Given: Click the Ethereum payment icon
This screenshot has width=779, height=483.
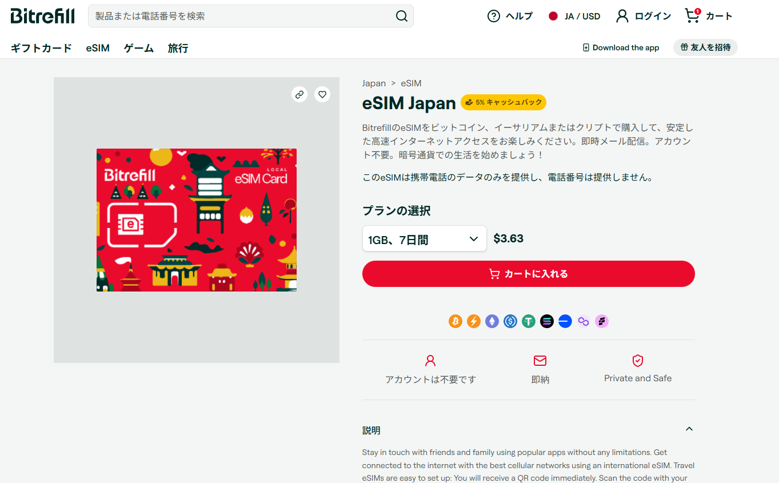Looking at the screenshot, I should click(x=492, y=321).
